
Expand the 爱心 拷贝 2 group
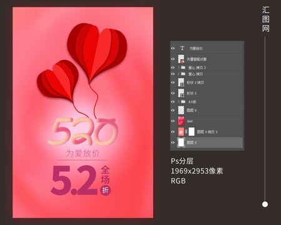(x=179, y=67)
